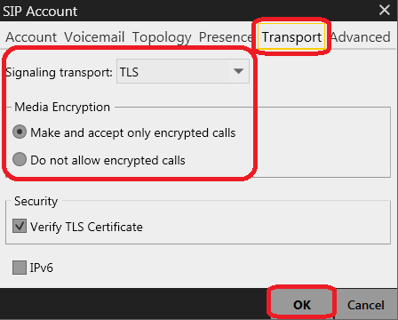This screenshot has width=398, height=320.
Task: Open the Voicemail tab
Action: click(x=94, y=37)
